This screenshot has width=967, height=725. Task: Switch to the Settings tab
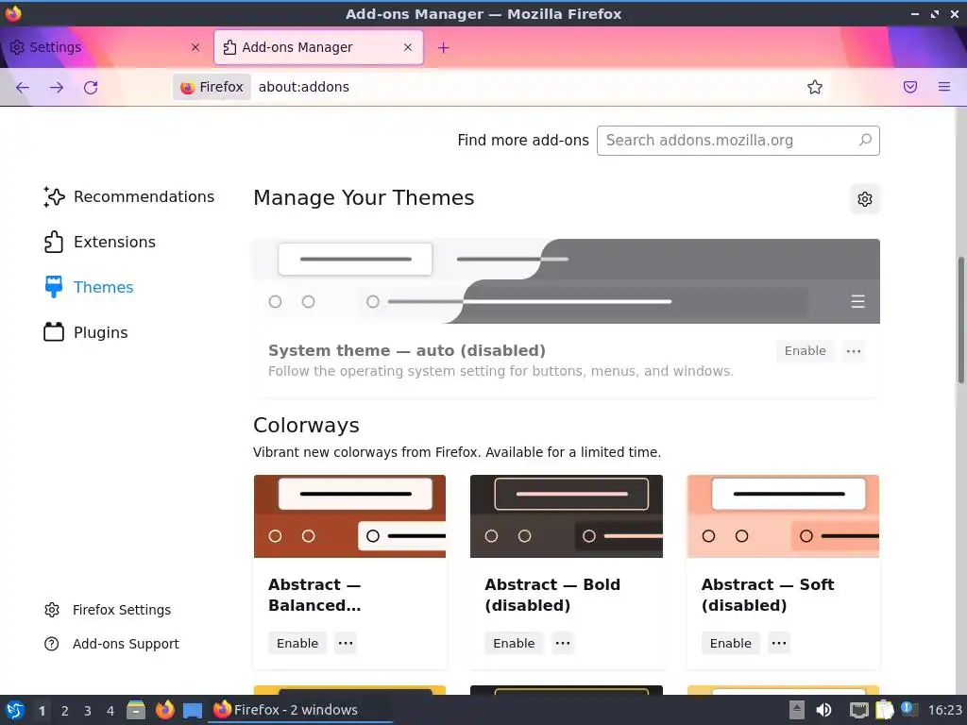pyautogui.click(x=105, y=47)
